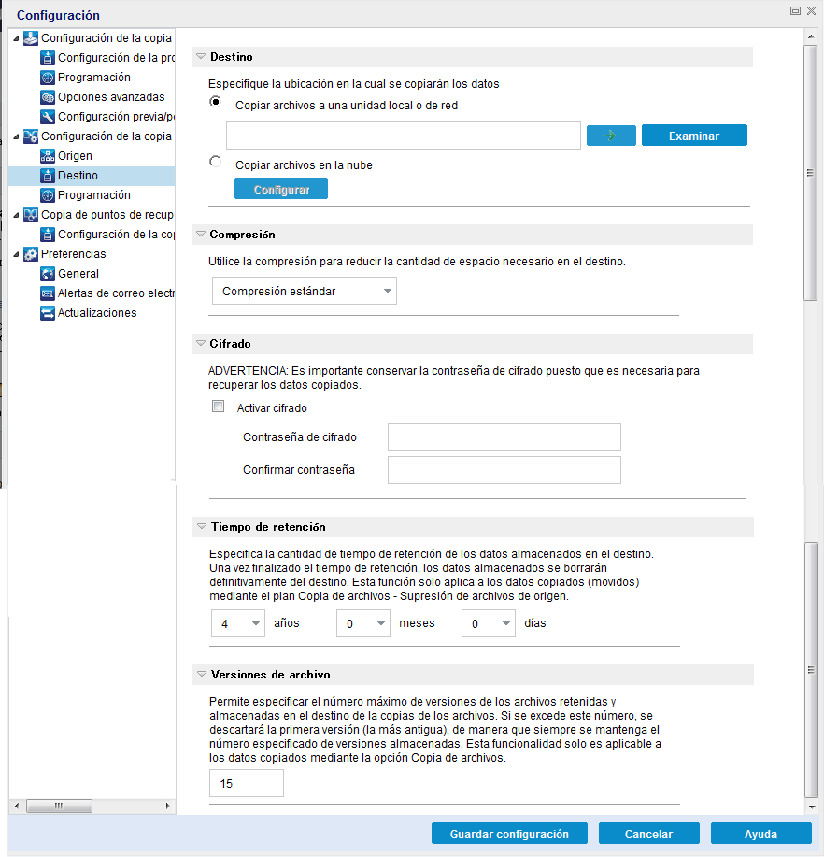Collapse the Cifrado section header

(201, 344)
